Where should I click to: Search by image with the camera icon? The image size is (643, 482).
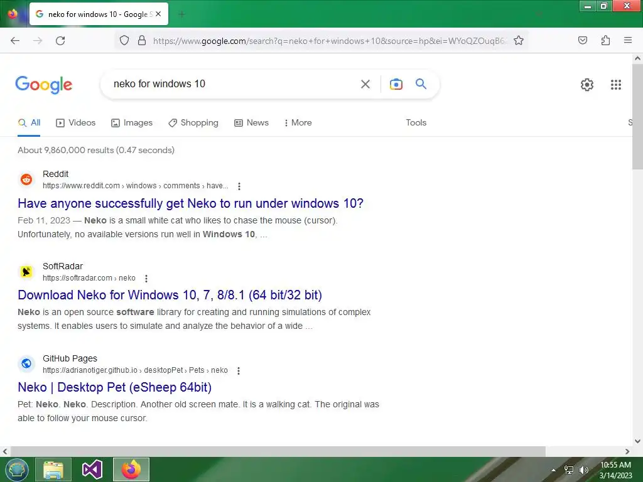[396, 84]
